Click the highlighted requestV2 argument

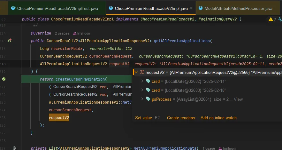click(x=59, y=118)
